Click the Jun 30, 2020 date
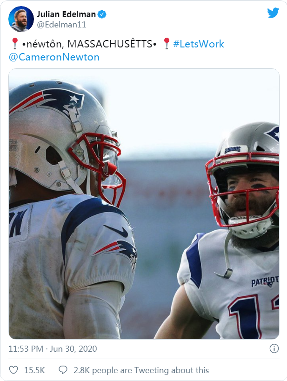287x381 pixels. click(x=73, y=349)
